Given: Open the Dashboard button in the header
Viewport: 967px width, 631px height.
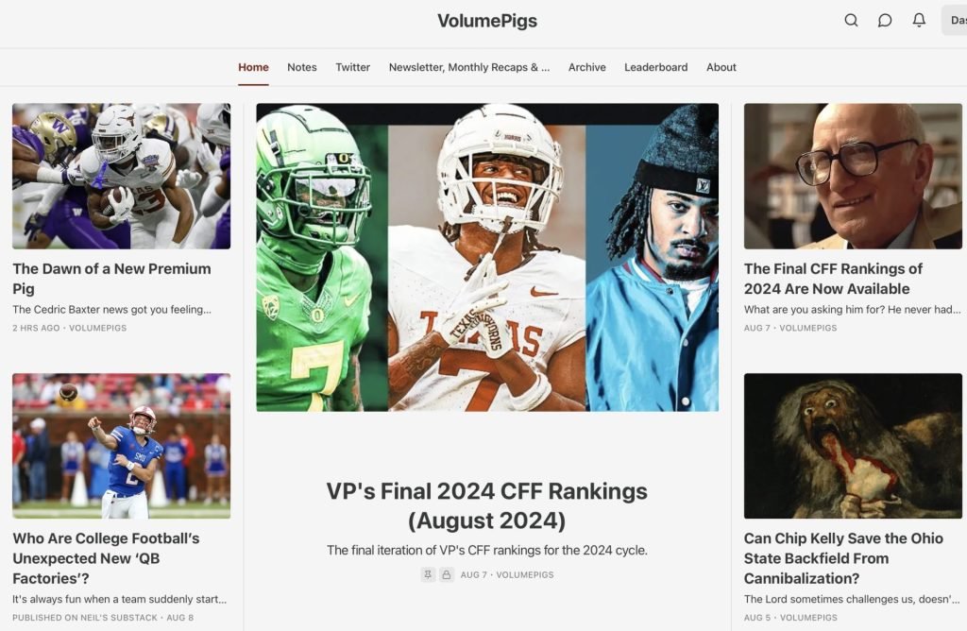Looking at the screenshot, I should (x=955, y=21).
